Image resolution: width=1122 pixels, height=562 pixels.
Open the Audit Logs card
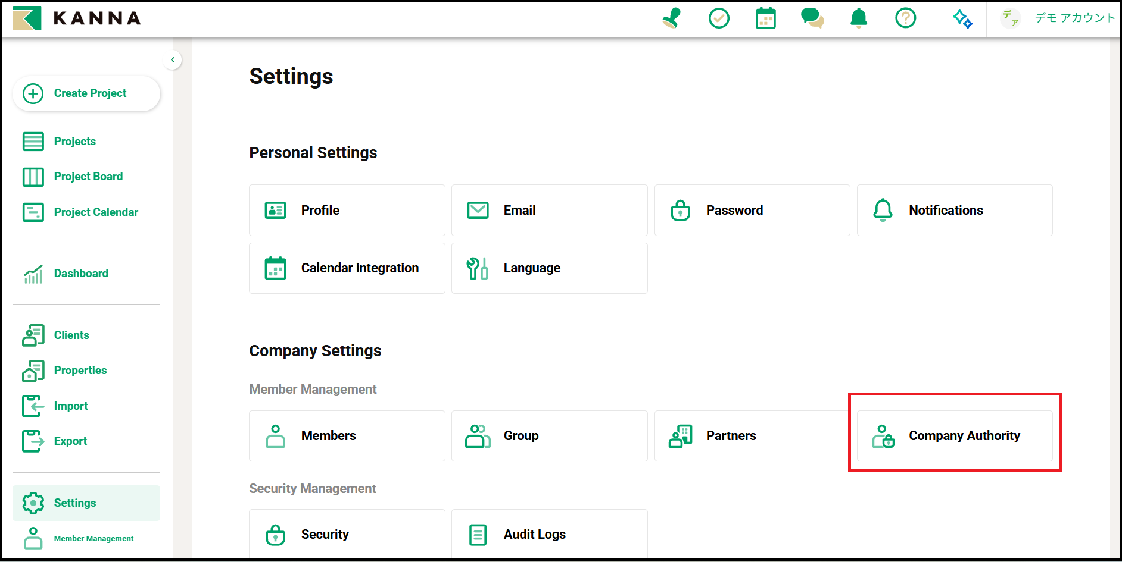coord(549,534)
